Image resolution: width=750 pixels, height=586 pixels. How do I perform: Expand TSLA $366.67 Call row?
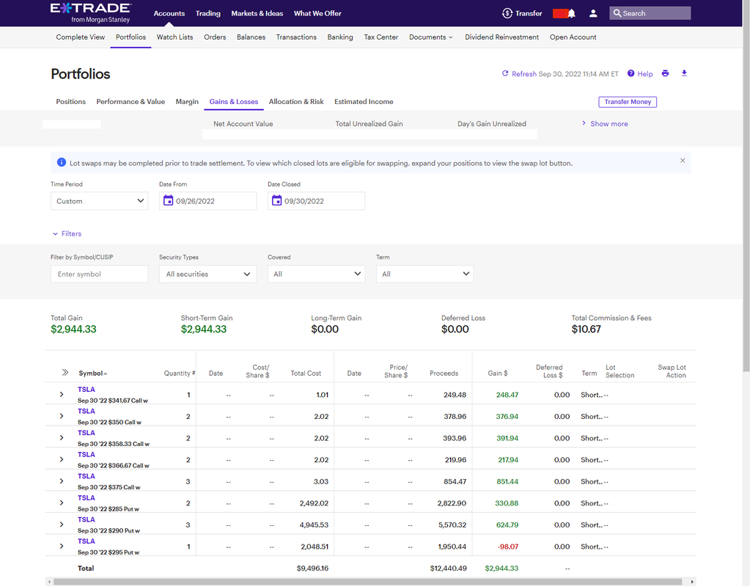point(62,459)
